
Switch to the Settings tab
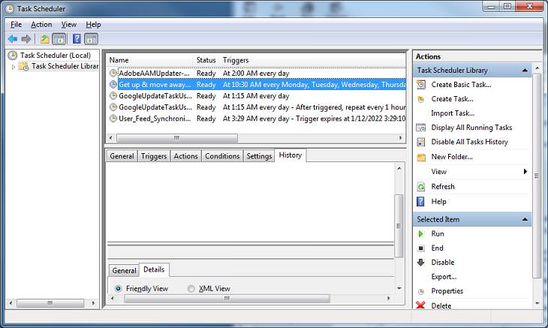[259, 156]
